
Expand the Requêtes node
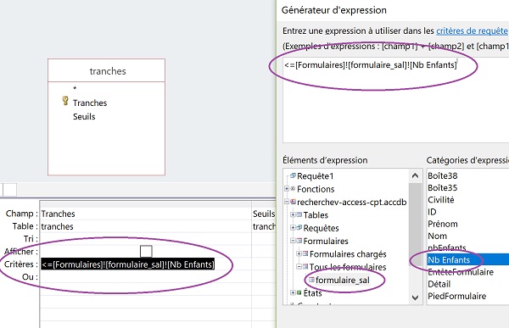point(293,228)
